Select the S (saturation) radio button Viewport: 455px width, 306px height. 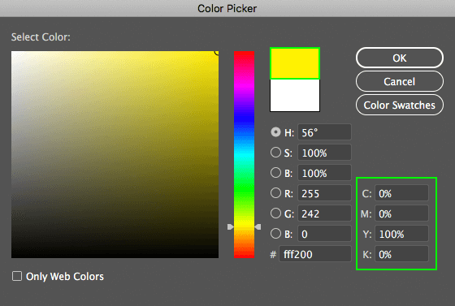[x=275, y=153]
